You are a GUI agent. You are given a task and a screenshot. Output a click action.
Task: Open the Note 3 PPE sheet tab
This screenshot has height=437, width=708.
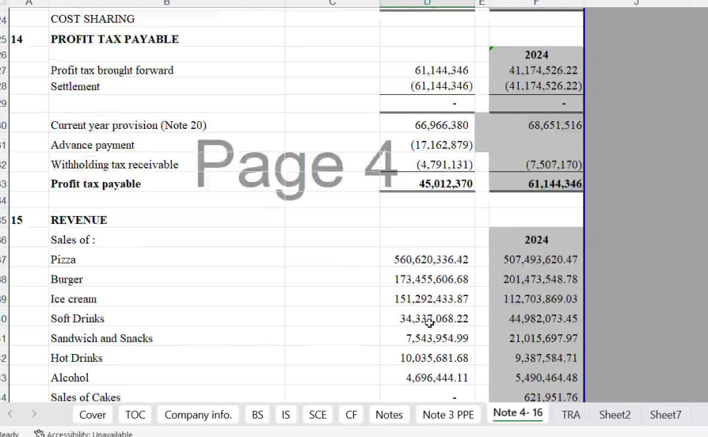click(448, 414)
